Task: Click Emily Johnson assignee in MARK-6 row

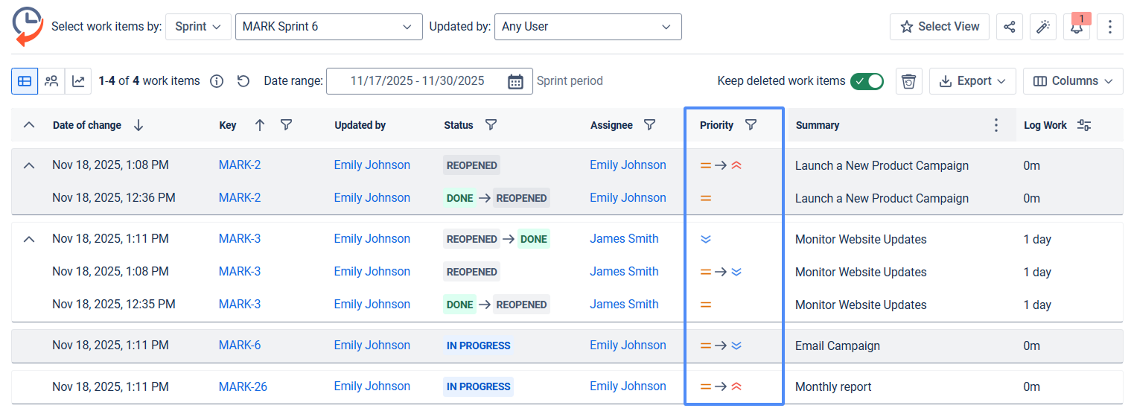Action: tap(628, 345)
